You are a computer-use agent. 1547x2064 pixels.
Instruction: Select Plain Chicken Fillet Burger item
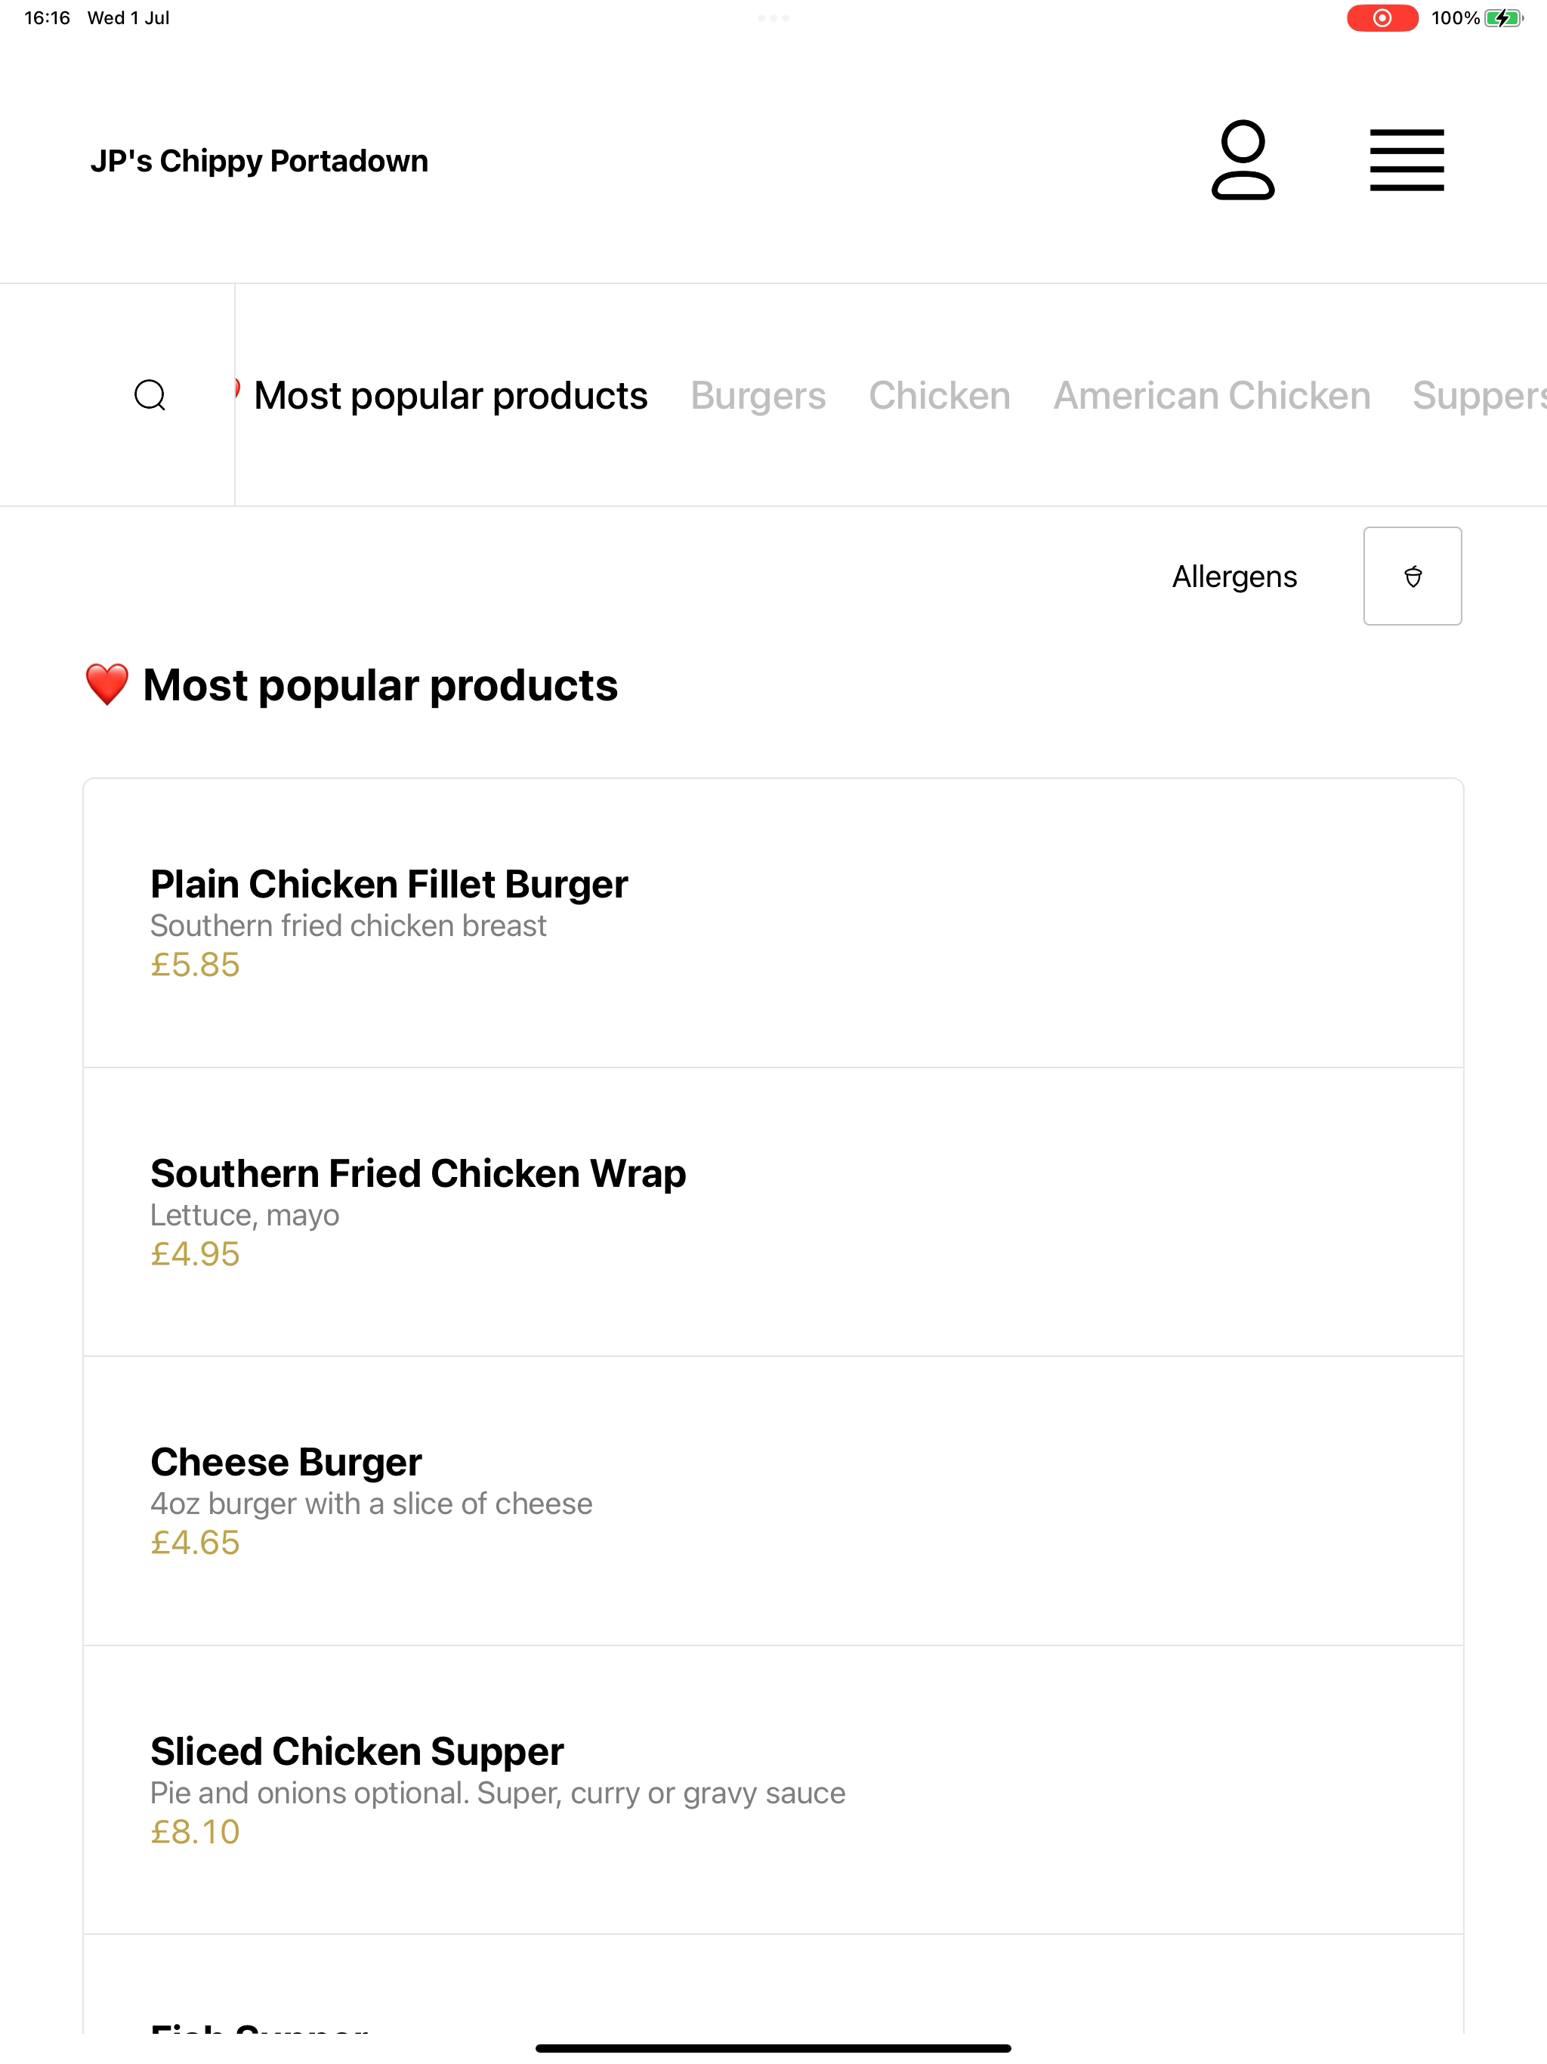(773, 922)
